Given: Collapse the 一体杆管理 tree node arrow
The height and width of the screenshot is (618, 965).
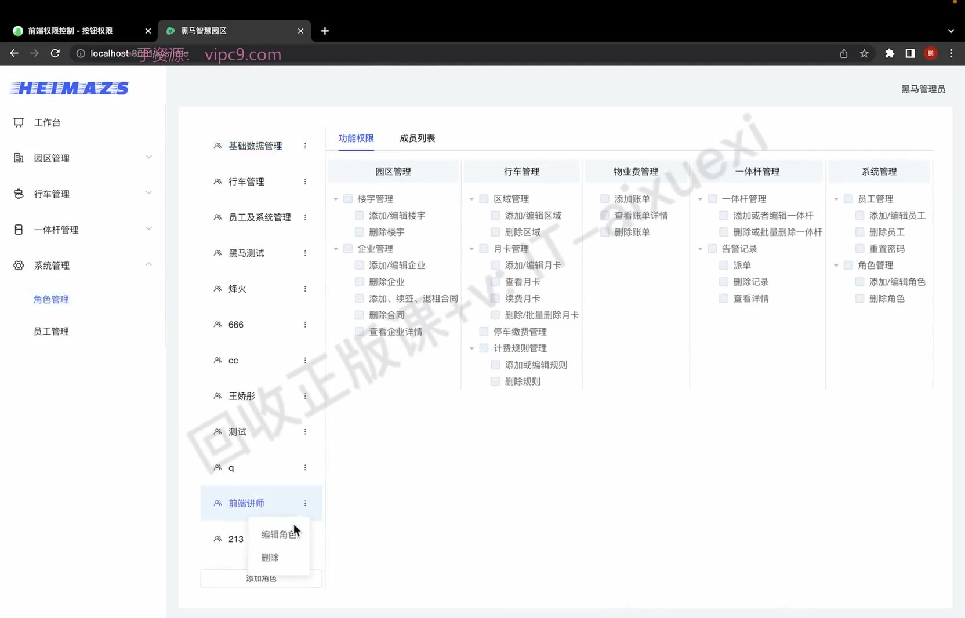Looking at the screenshot, I should pos(700,199).
